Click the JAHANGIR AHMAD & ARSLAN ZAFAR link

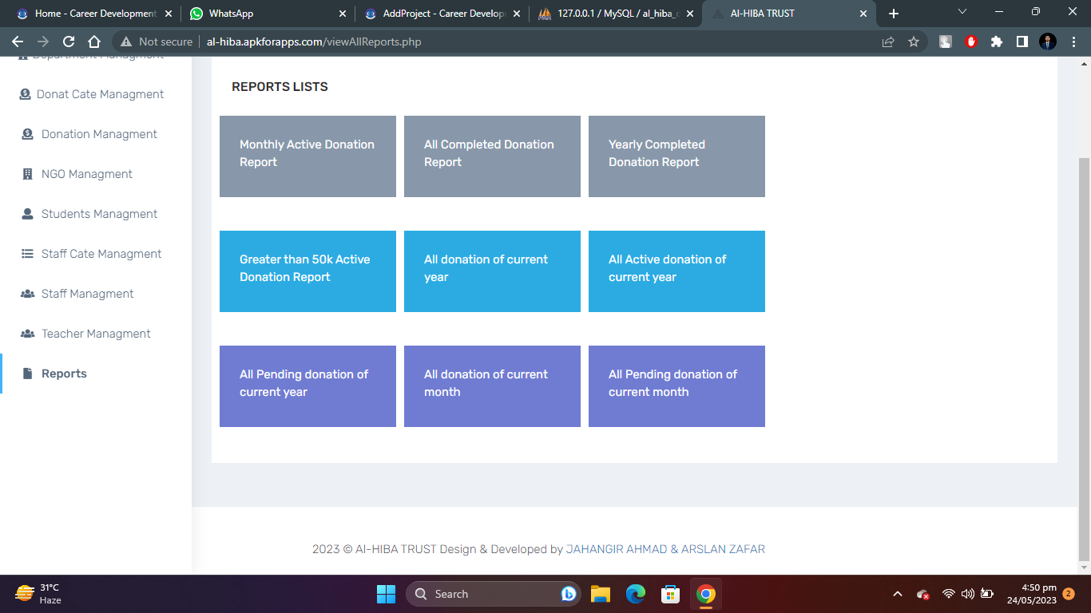665,549
